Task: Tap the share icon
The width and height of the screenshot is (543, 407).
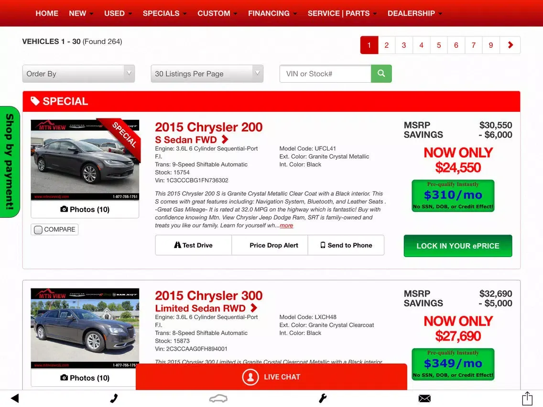Action: tap(527, 398)
